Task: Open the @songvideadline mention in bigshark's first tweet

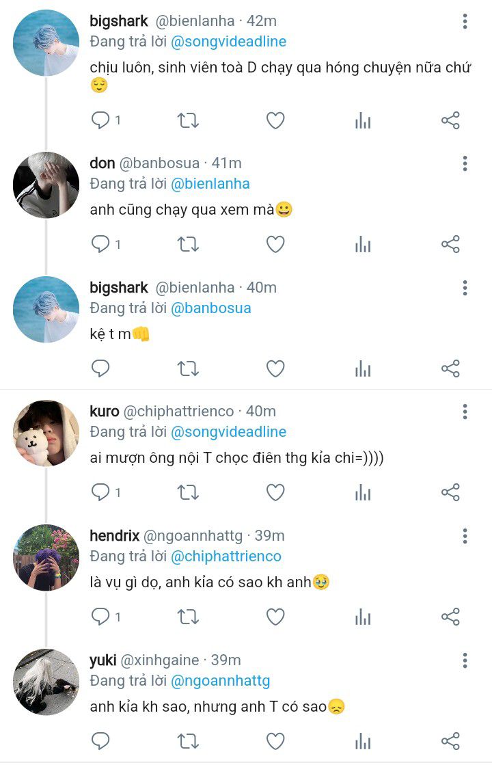Action: (228, 42)
